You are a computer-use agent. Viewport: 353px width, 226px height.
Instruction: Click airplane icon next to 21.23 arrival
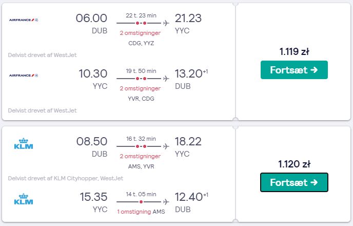pyautogui.click(x=166, y=23)
